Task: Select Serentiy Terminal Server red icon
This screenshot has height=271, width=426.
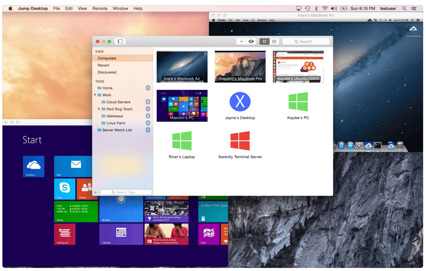Action: click(240, 141)
